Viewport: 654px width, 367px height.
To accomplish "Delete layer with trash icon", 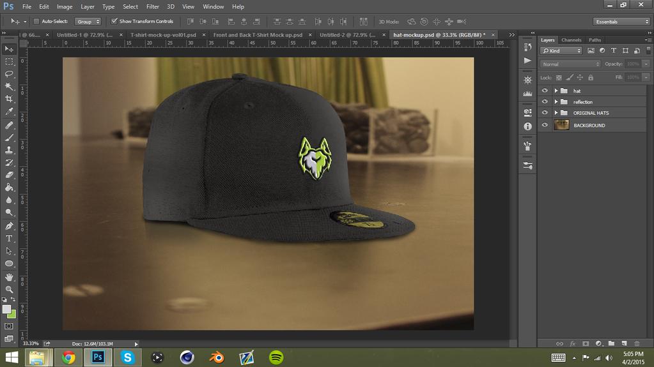I will 637,343.
